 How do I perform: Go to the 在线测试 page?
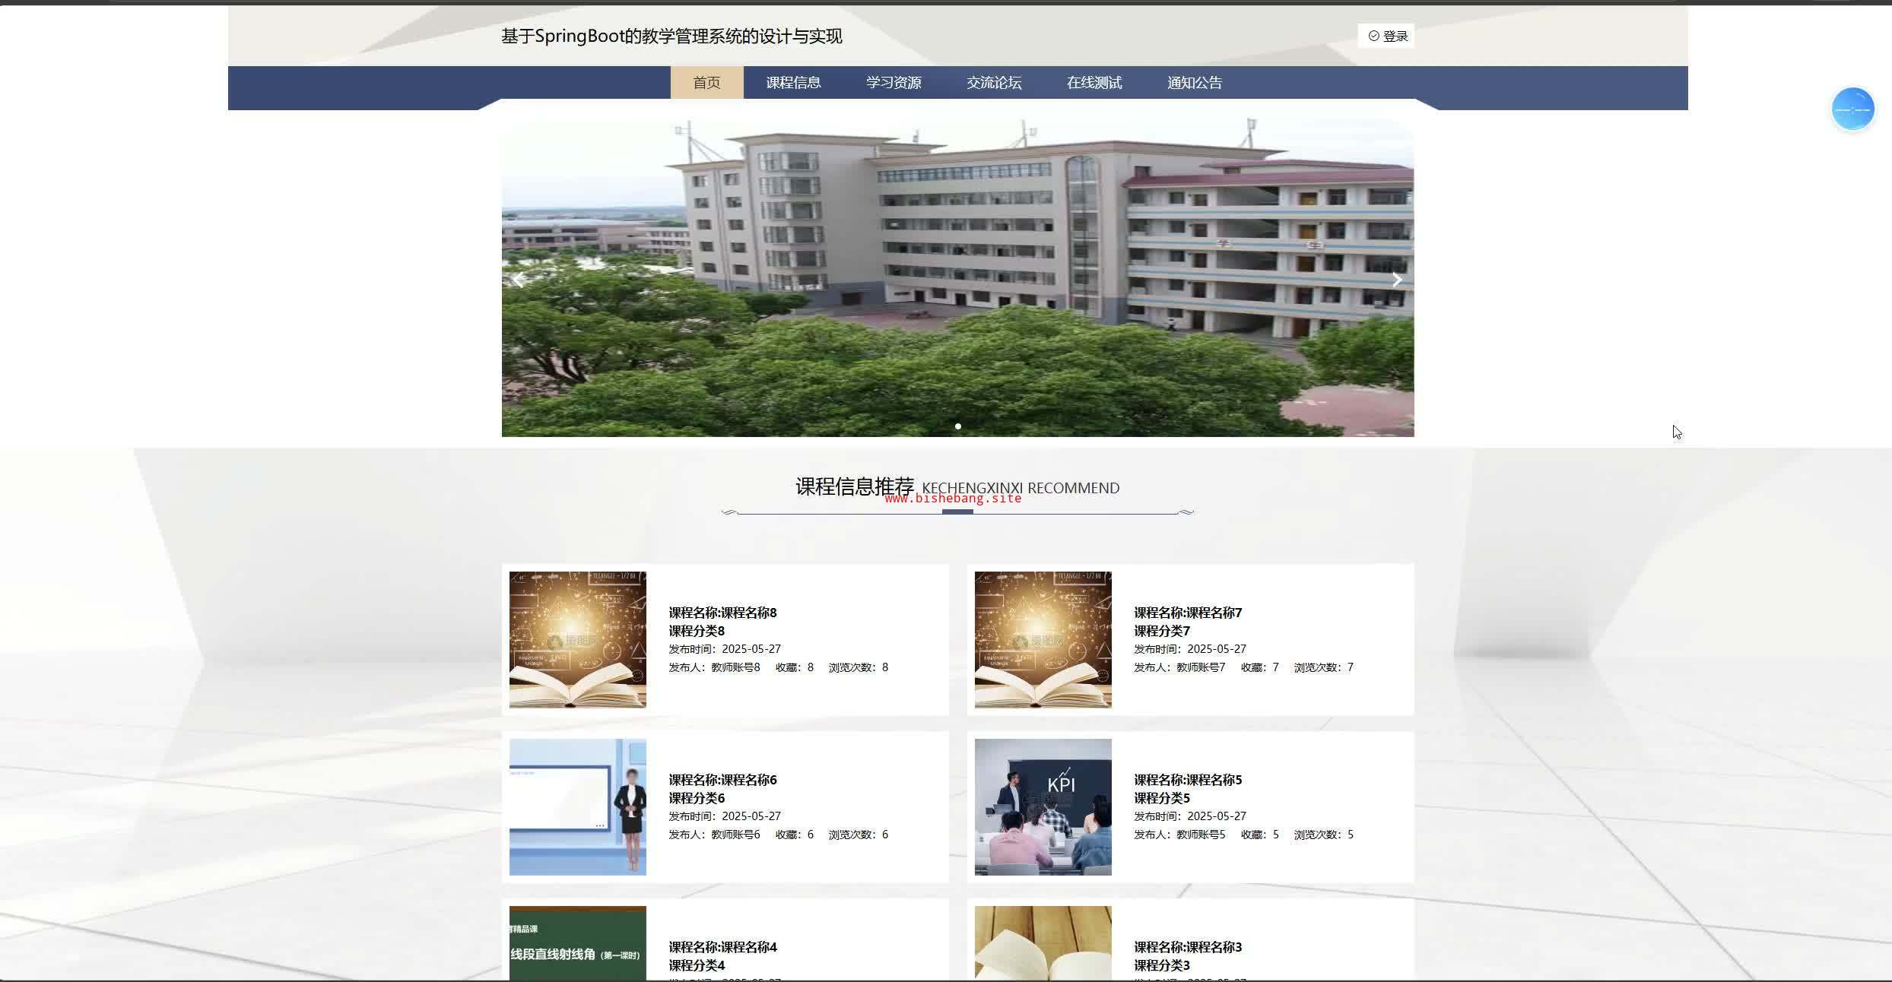click(1094, 82)
